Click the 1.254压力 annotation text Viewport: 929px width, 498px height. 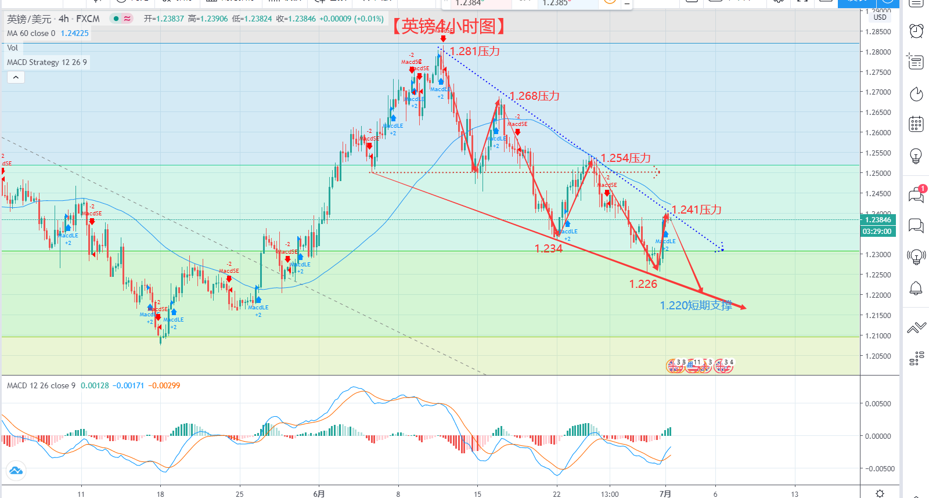tap(625, 158)
